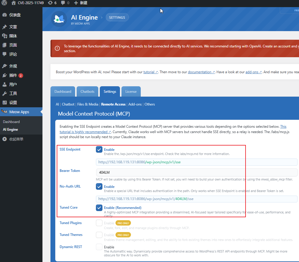Viewport: 299px width, 262px height.
Task: Open the 页面 pages menu
Action: 13,45
